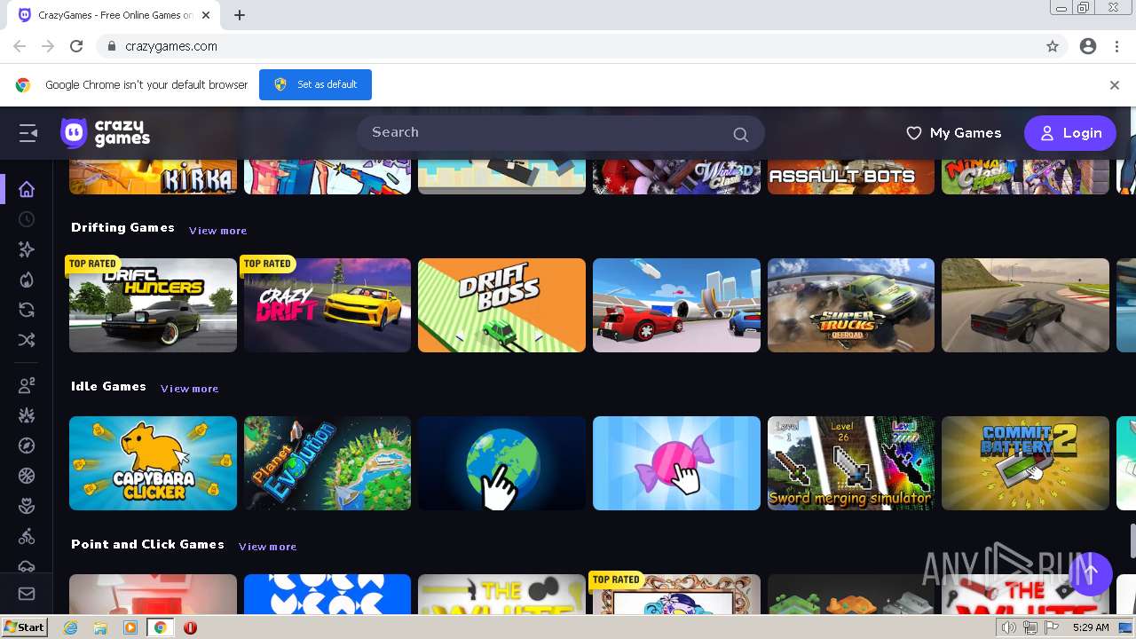This screenshot has height=639, width=1136.
Task: Open Chrome three-dot menu
Action: coord(1116,46)
